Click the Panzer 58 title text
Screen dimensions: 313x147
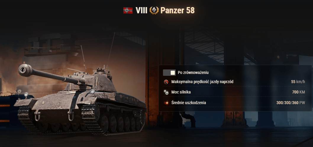pyautogui.click(x=178, y=10)
